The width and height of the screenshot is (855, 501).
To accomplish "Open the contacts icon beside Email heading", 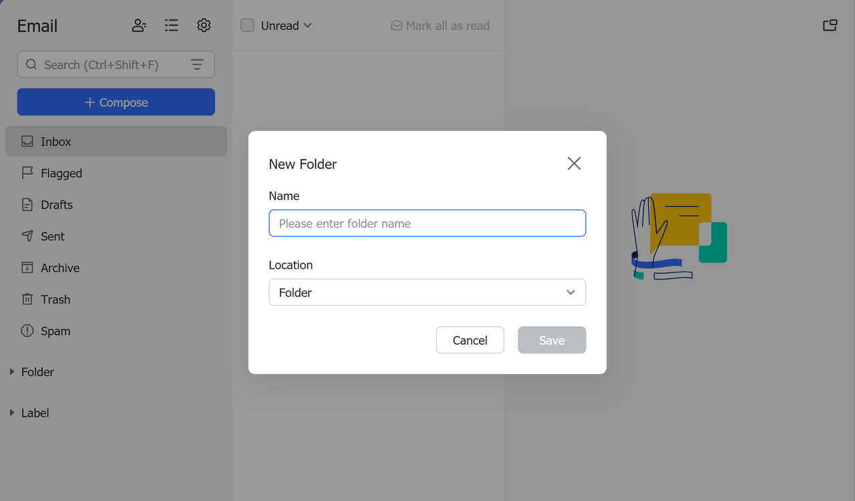I will (x=138, y=25).
